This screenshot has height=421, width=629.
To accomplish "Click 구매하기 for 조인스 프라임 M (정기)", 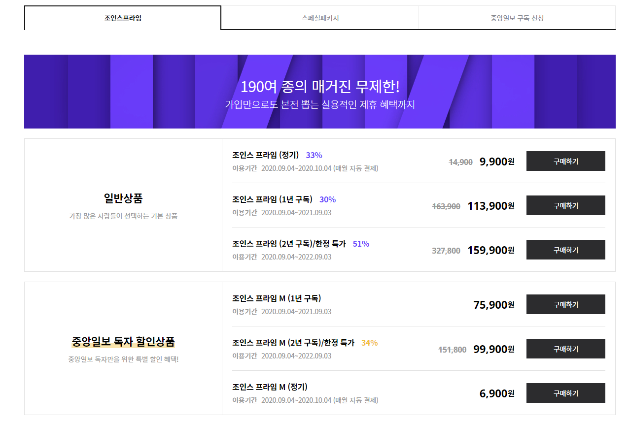I will [565, 393].
